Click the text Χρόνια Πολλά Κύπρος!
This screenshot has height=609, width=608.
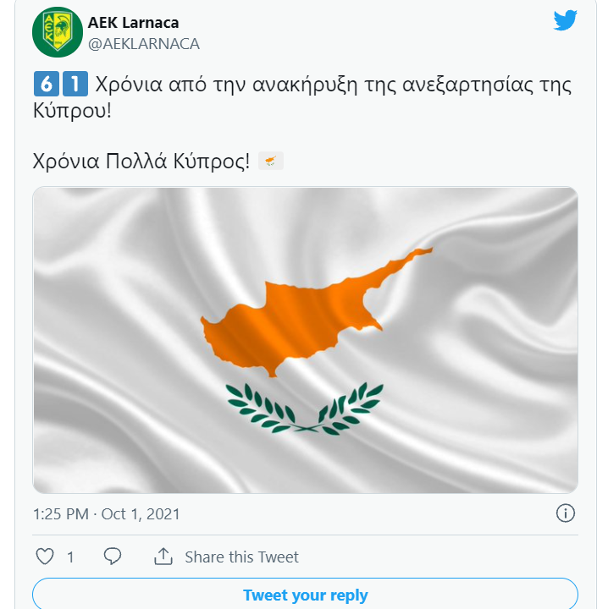click(x=141, y=161)
